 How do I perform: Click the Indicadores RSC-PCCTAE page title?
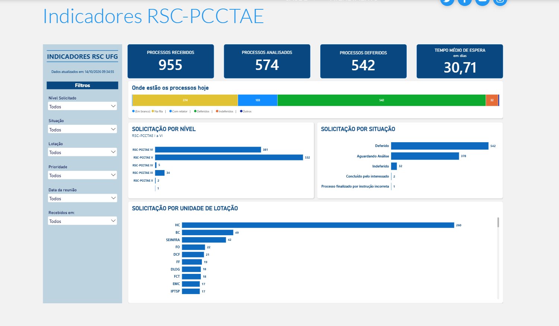click(153, 16)
